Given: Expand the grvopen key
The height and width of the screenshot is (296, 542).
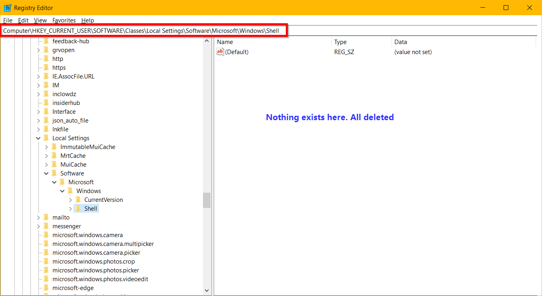Looking at the screenshot, I should [x=38, y=50].
